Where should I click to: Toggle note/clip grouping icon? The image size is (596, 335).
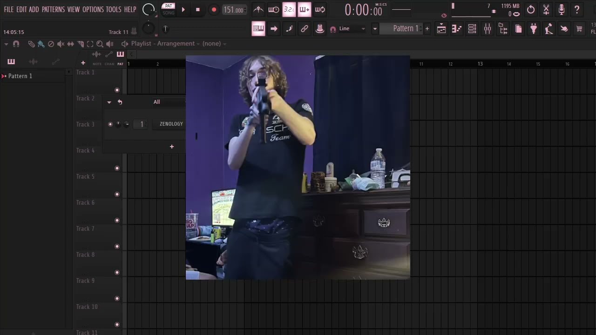289,29
